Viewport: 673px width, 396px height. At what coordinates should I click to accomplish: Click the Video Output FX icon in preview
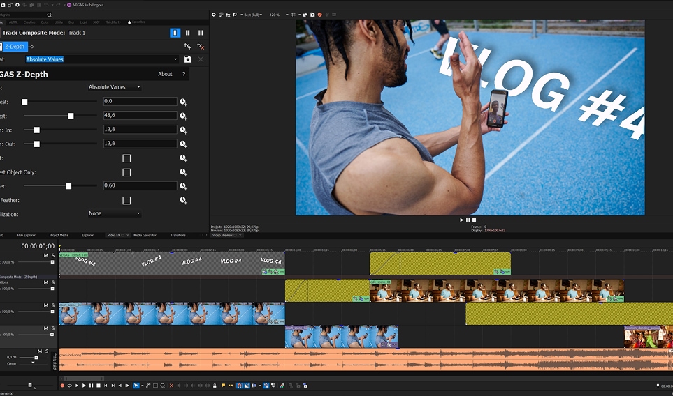[228, 15]
